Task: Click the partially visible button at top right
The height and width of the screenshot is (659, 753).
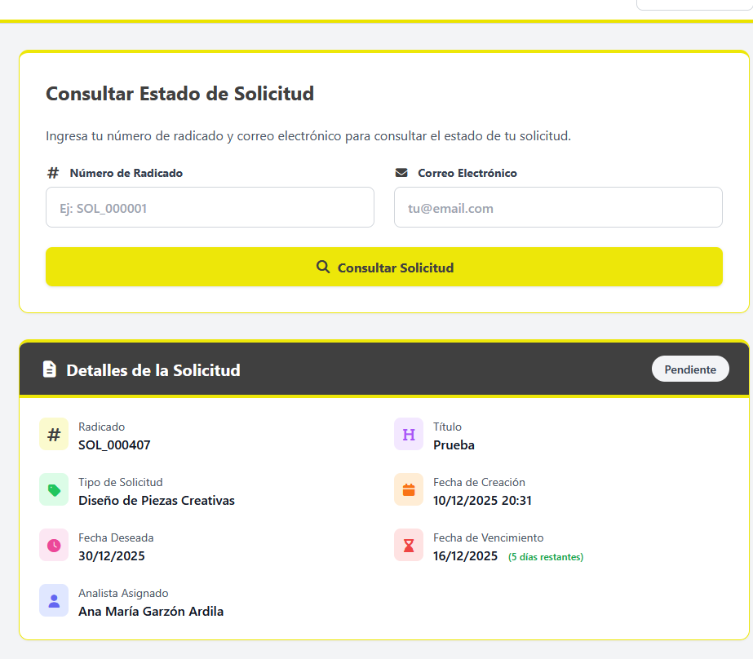Action: click(x=693, y=5)
